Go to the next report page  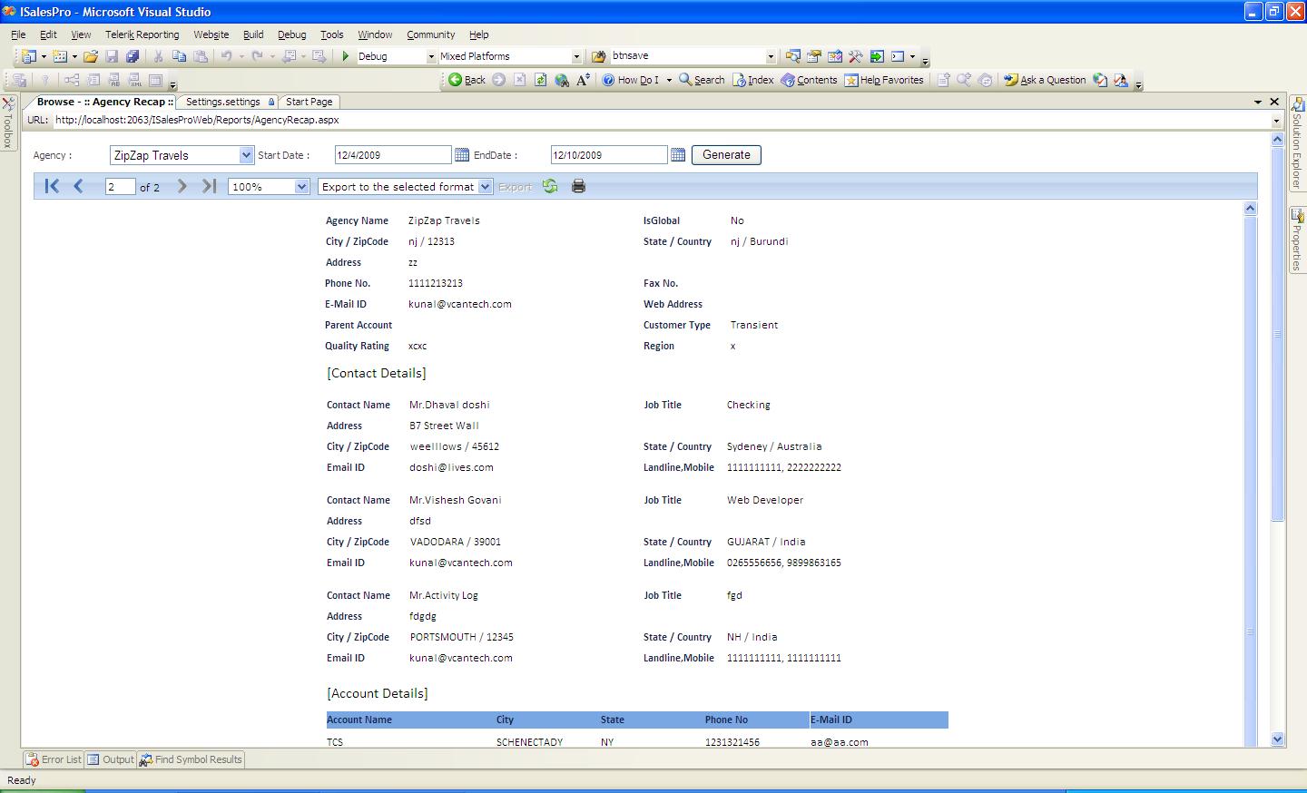pyautogui.click(x=182, y=186)
